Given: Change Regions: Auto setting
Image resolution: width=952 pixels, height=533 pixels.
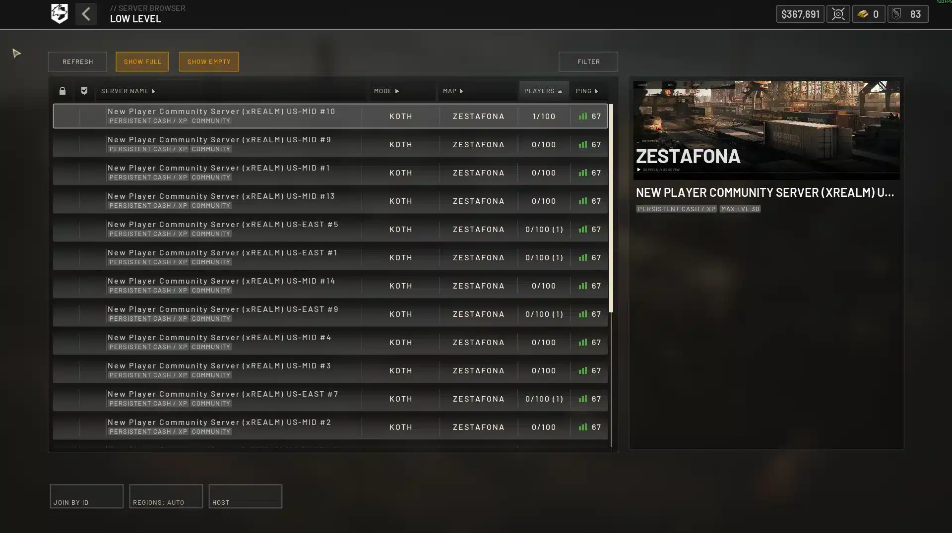Looking at the screenshot, I should (x=166, y=496).
